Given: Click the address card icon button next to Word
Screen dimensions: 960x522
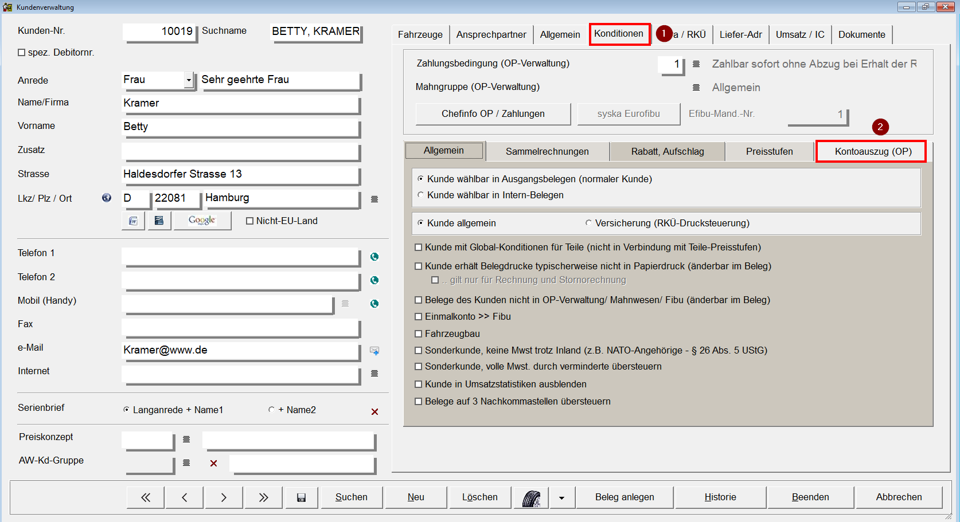Looking at the screenshot, I should tap(159, 221).
